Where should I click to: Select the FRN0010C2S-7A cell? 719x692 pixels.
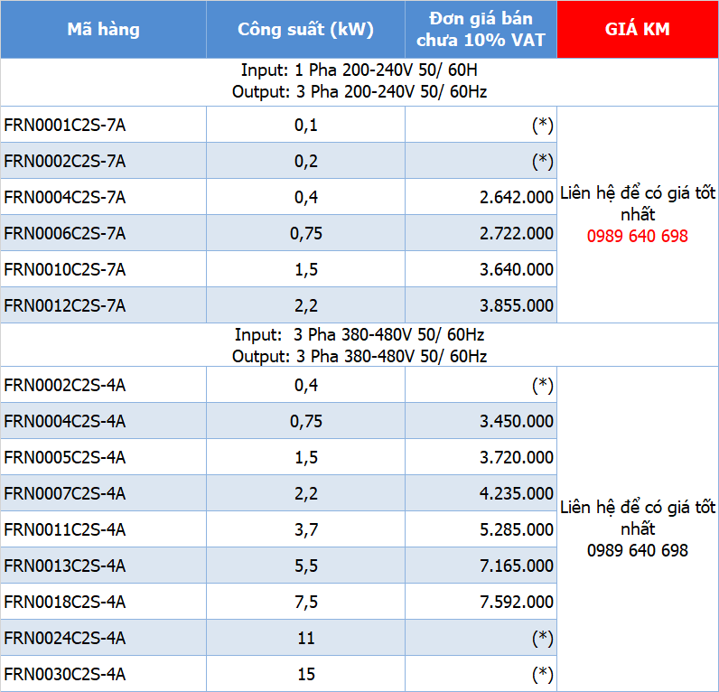coord(65,269)
